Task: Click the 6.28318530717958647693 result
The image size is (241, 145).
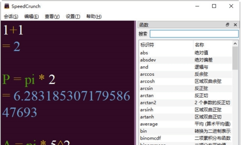Action: click(66, 104)
